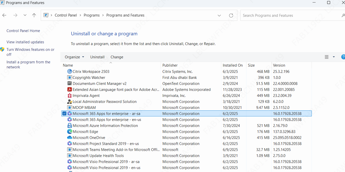Click the Local Administrator Password Solution icon
The image size is (345, 172).
70,102
